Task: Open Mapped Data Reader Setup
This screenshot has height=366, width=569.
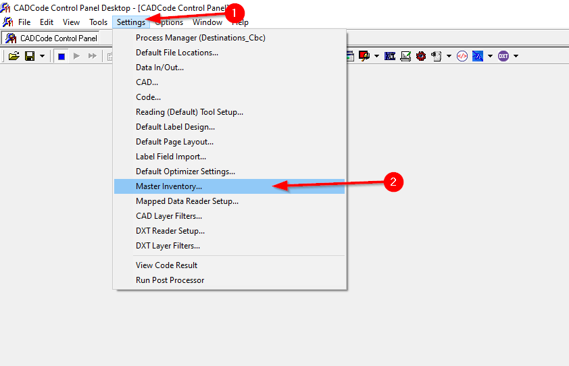Action: [229, 201]
